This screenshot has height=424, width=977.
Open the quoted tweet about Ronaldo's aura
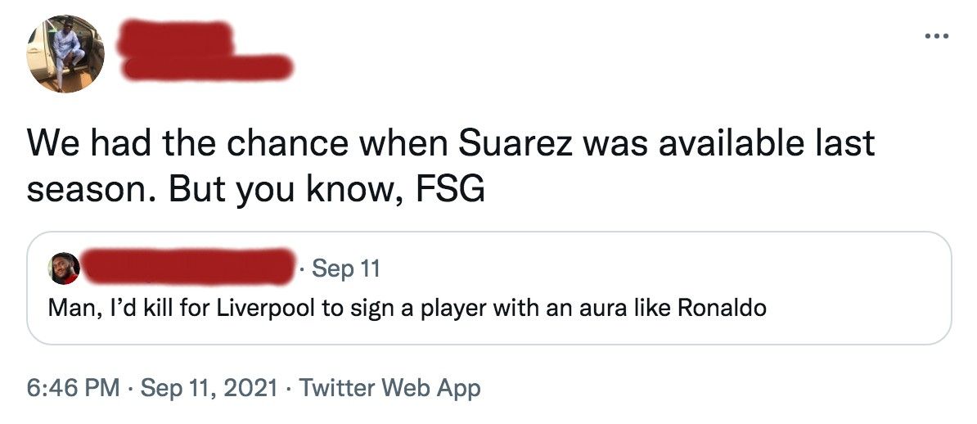point(488,288)
